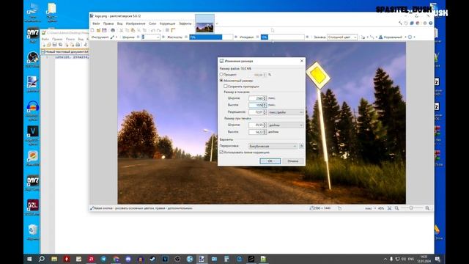Open the Пересчётка Бикубическая dropdown

(273, 146)
